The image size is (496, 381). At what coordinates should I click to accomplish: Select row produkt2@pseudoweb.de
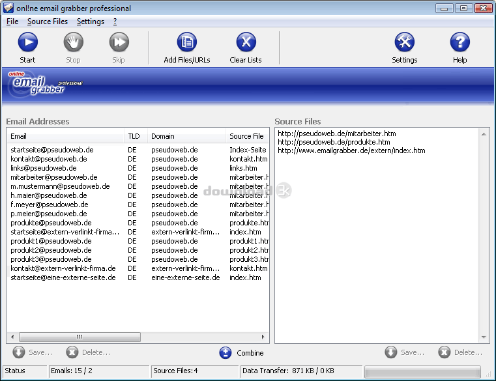138,250
